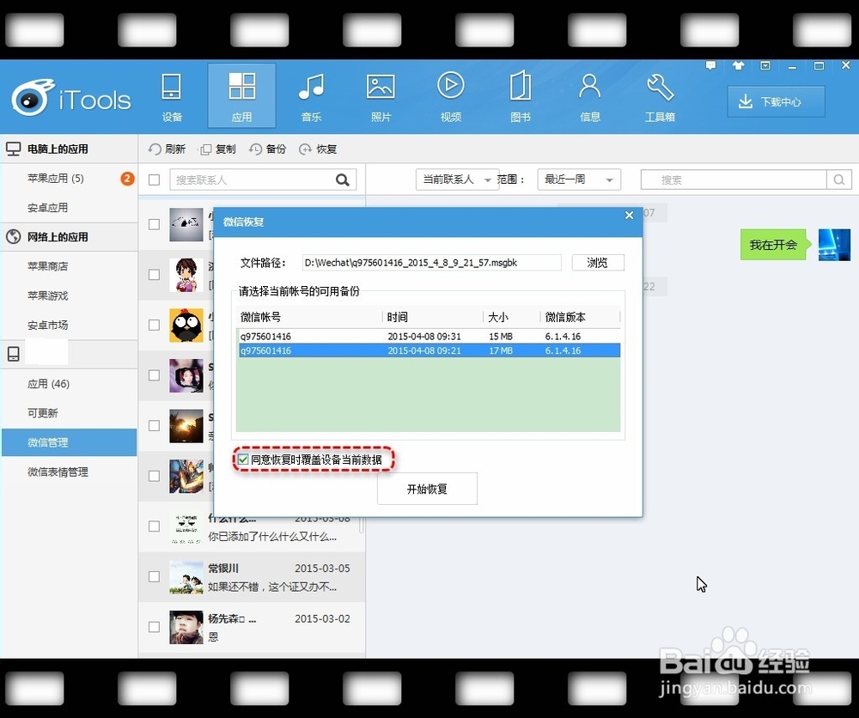Sort by the 微信版本 column header
The width and height of the screenshot is (859, 718).
click(x=581, y=317)
